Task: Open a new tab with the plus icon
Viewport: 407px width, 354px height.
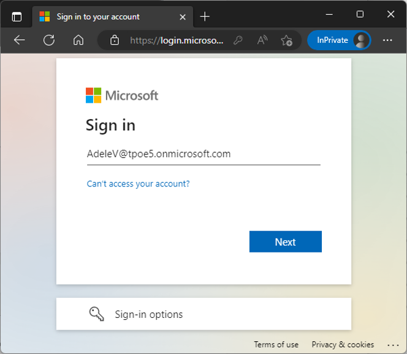Action: click(x=205, y=17)
